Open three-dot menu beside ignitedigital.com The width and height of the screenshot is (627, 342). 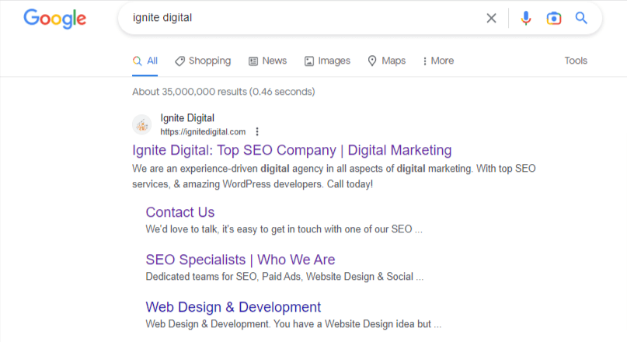[257, 131]
